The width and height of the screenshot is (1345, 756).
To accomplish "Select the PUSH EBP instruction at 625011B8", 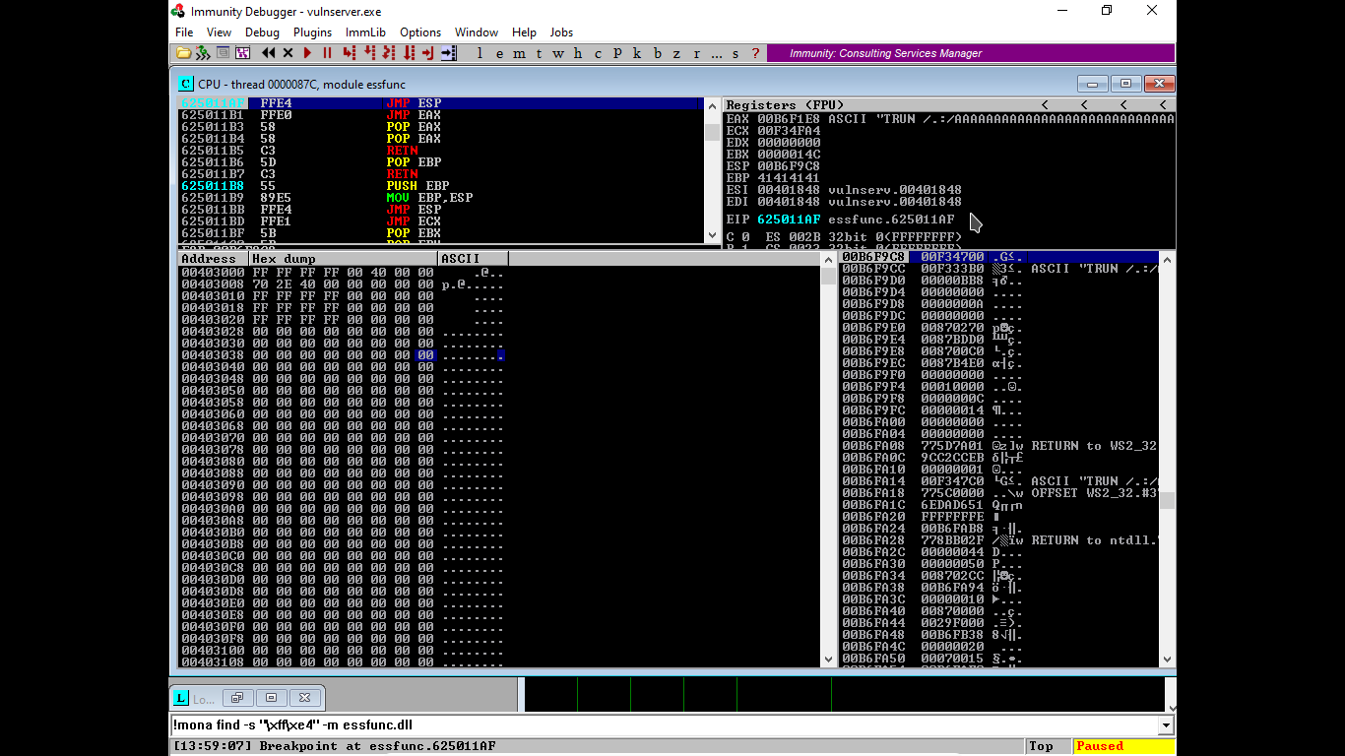I will [x=439, y=186].
